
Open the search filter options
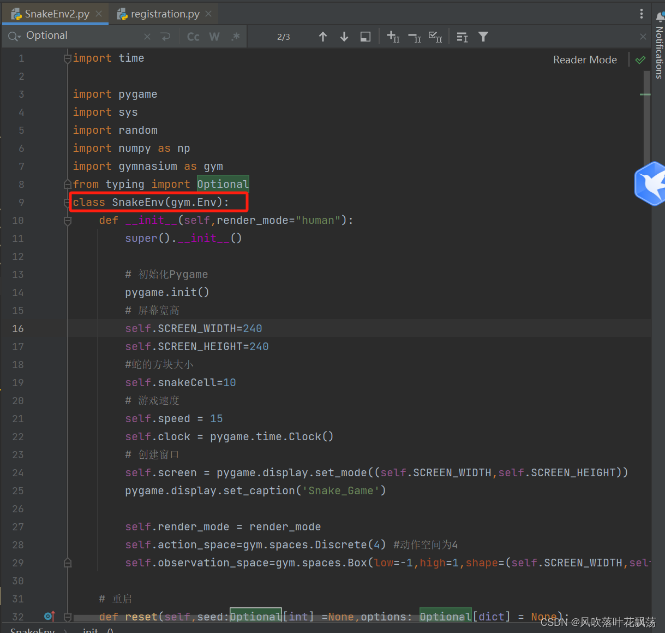(483, 37)
